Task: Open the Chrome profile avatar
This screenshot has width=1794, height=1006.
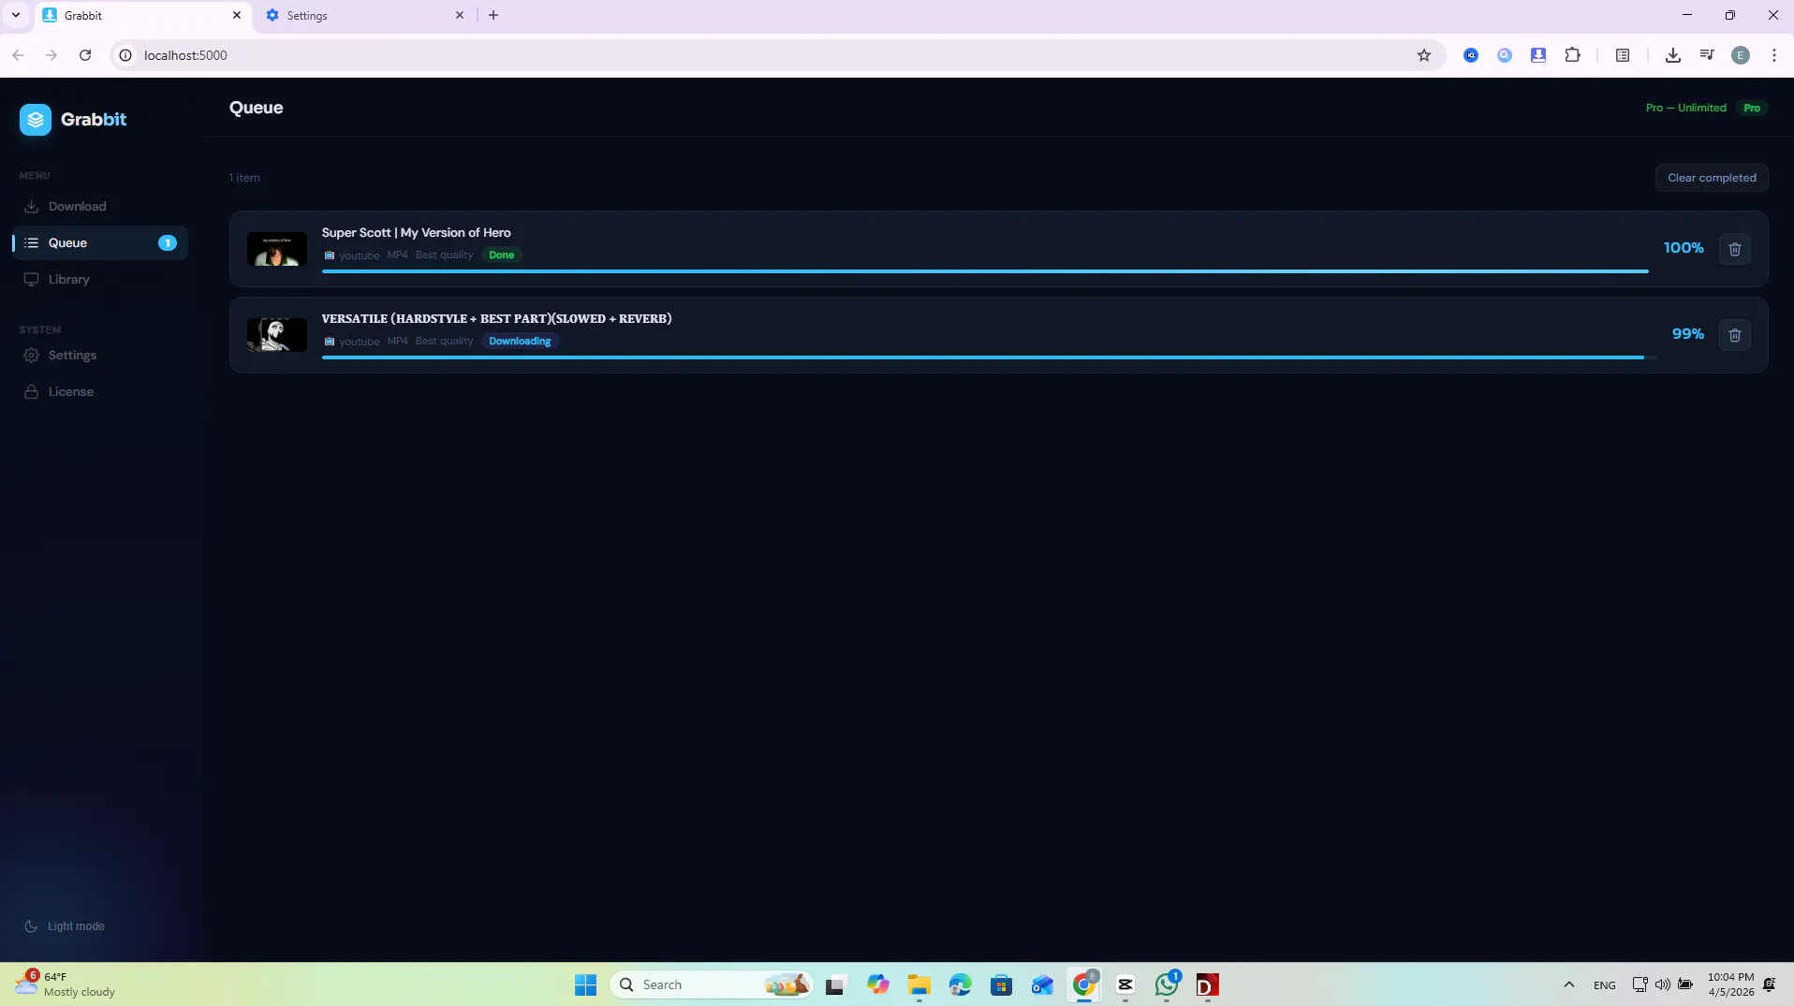Action: (1741, 55)
